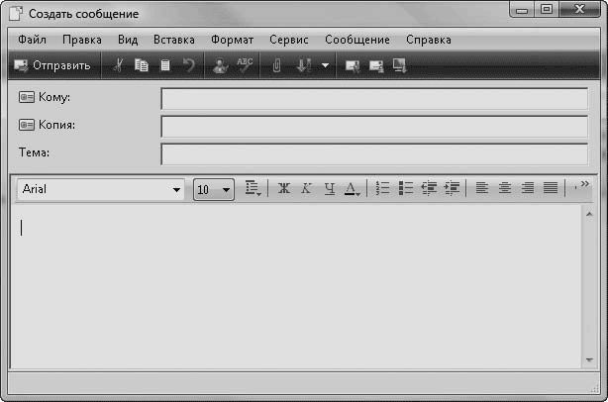This screenshot has width=608, height=402.
Task: Click the Кому recipient button
Action: [47, 98]
